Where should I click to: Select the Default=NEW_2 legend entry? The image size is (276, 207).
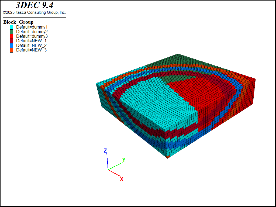[x=31, y=45]
